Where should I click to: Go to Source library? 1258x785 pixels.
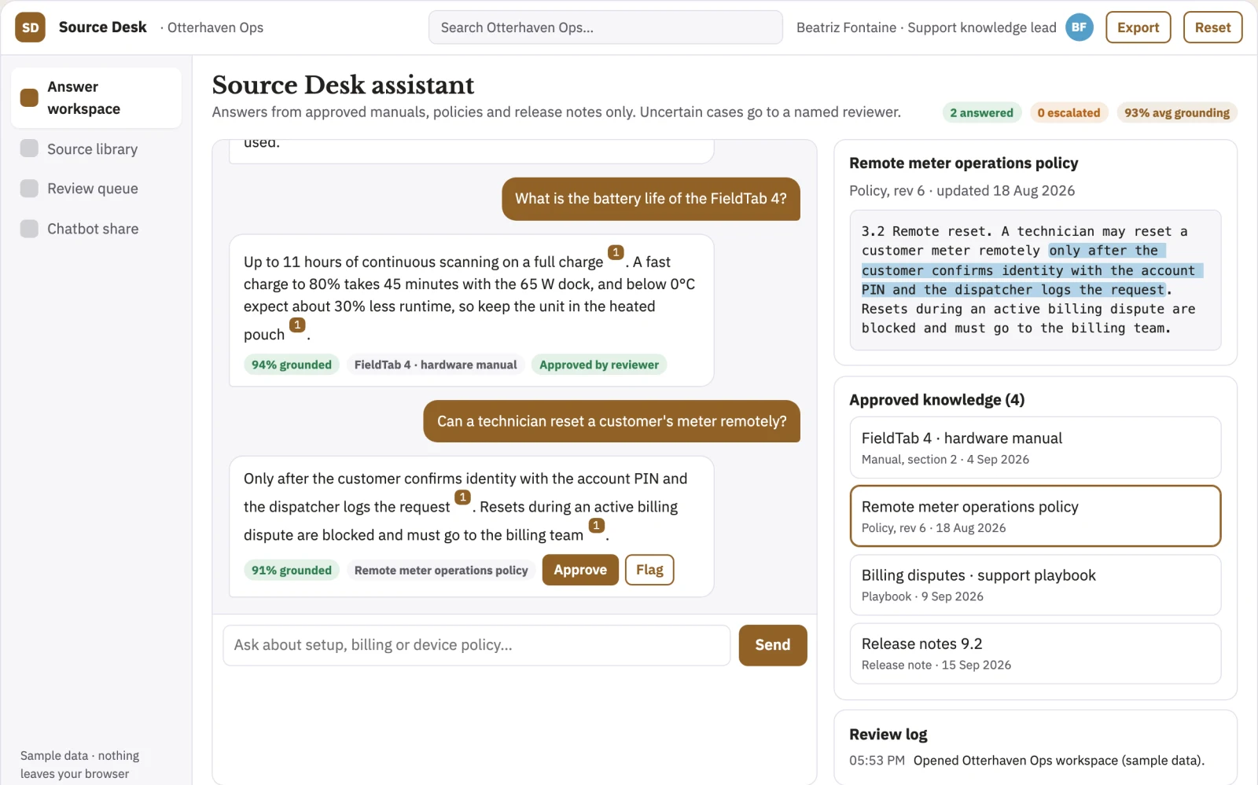96,149
